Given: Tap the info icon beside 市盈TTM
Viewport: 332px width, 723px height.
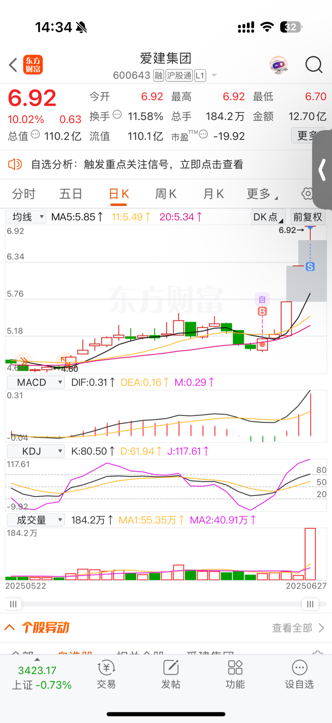Looking at the screenshot, I should (204, 135).
